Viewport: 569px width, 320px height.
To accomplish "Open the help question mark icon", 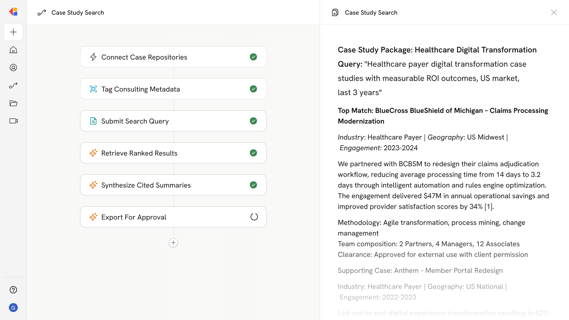I will pyautogui.click(x=13, y=290).
